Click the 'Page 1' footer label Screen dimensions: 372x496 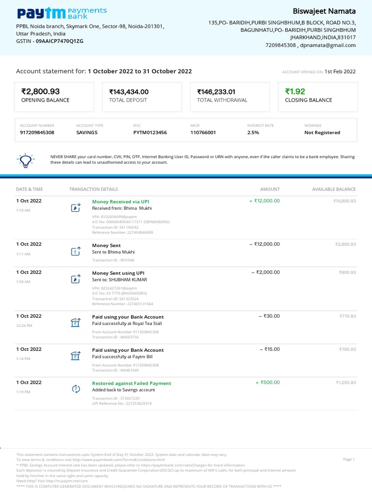349,459
